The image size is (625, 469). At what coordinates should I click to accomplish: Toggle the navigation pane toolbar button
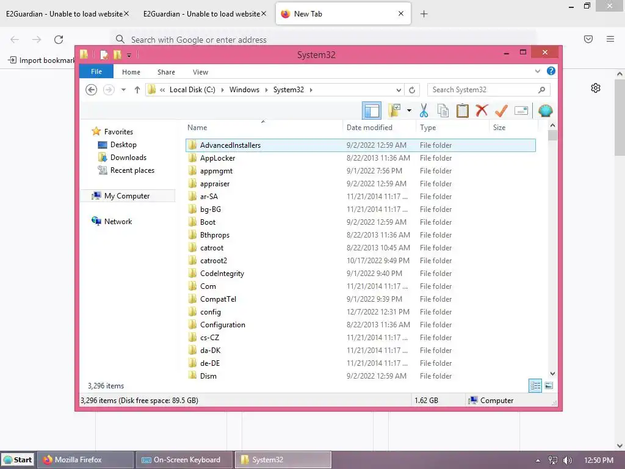coord(372,111)
